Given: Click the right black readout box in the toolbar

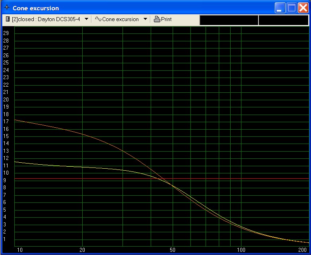Looking at the screenshot, I should [284, 20].
